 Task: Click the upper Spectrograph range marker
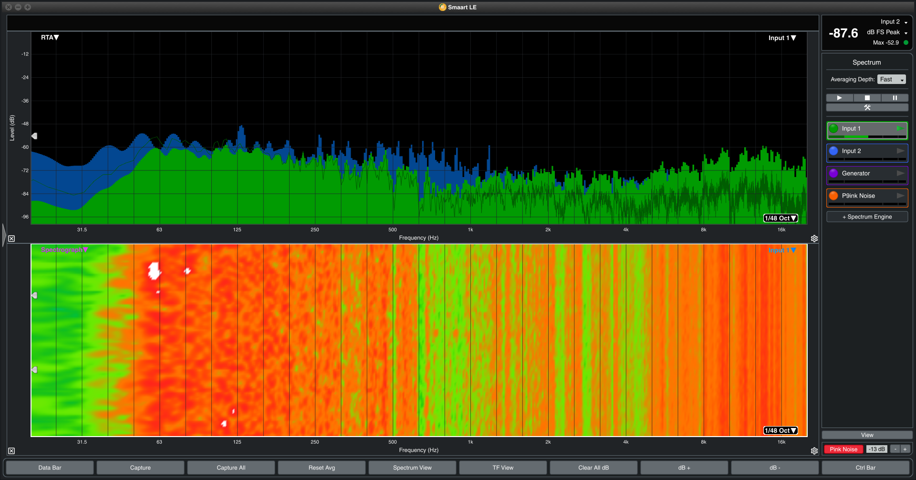point(34,295)
